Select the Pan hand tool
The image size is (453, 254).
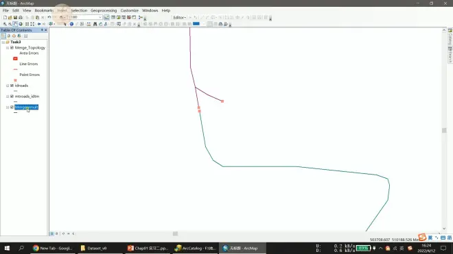point(15,24)
